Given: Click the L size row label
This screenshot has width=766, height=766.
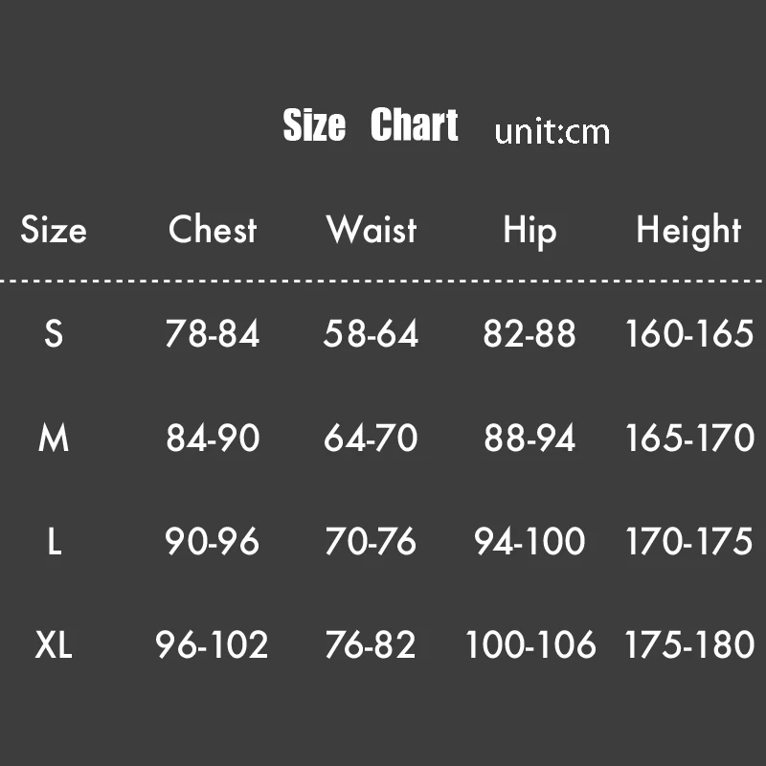Looking at the screenshot, I should click(54, 543).
